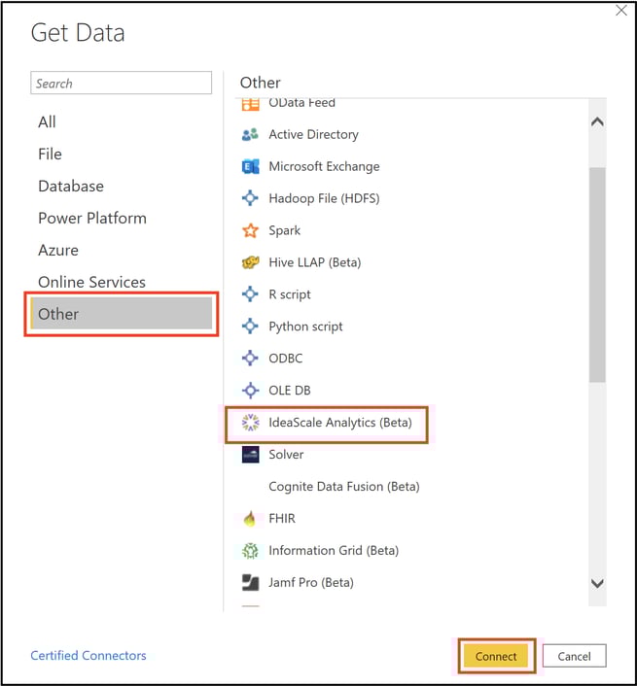Click the Connect button
Image resolution: width=637 pixels, height=686 pixels.
click(496, 656)
